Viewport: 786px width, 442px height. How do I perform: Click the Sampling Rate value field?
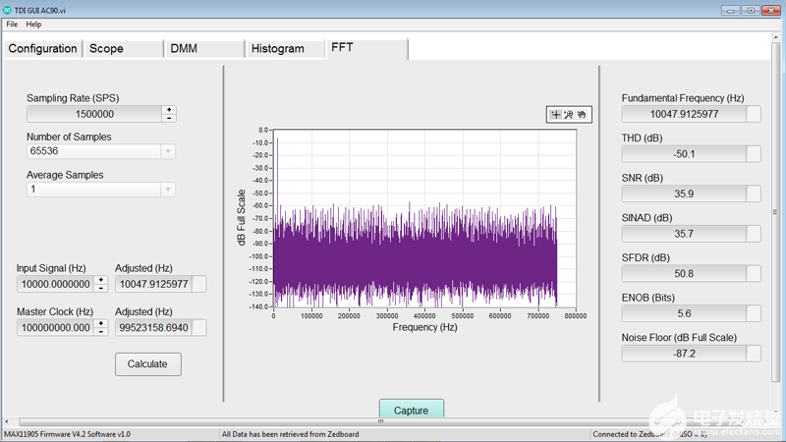coord(94,114)
